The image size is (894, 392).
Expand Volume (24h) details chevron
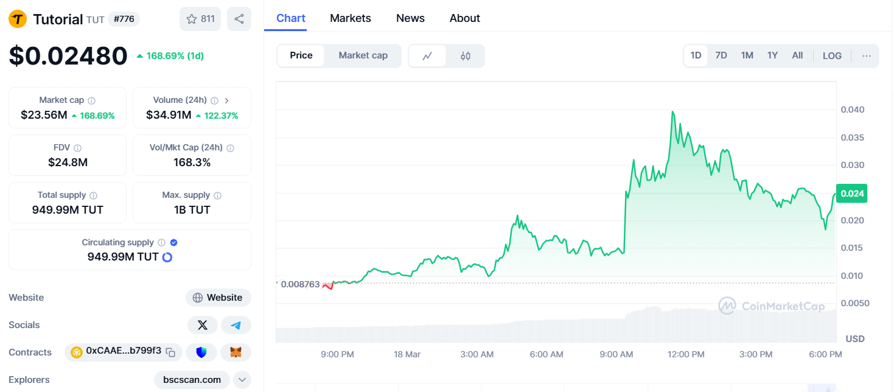[226, 100]
